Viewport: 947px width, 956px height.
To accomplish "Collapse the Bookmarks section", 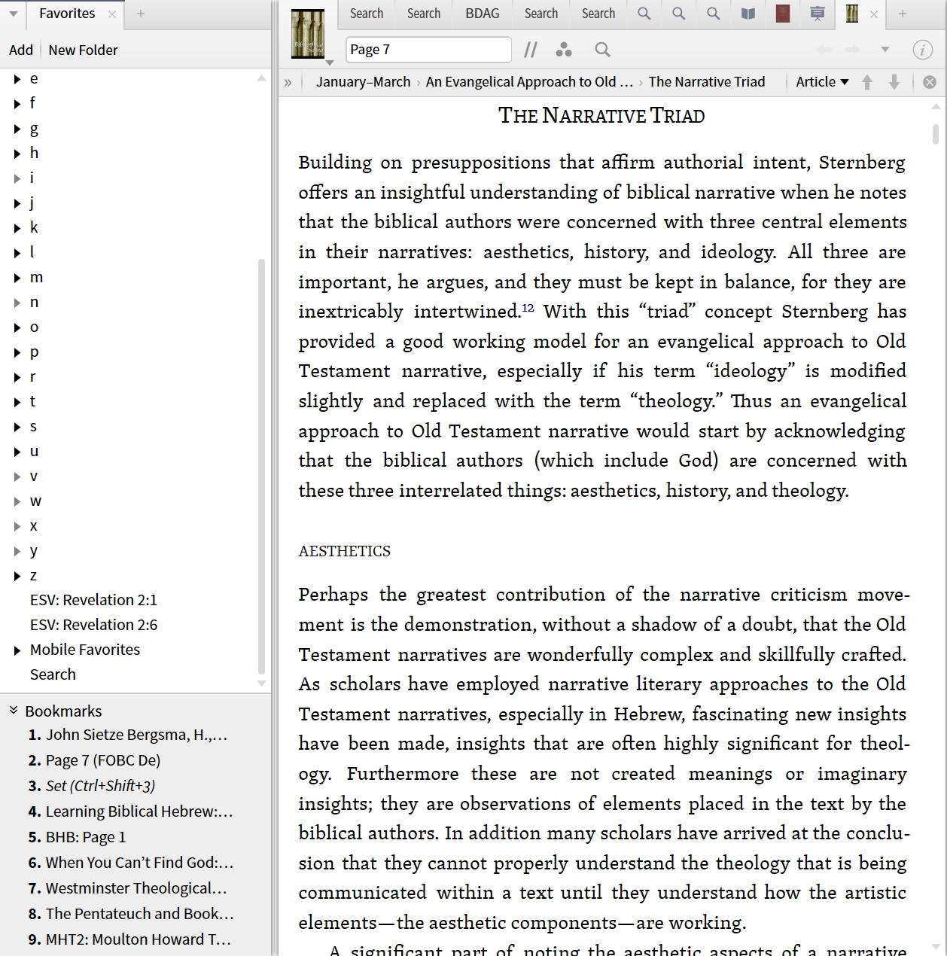I will [14, 711].
